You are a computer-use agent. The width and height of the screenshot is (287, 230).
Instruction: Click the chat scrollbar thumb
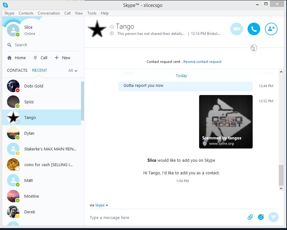pos(281,175)
